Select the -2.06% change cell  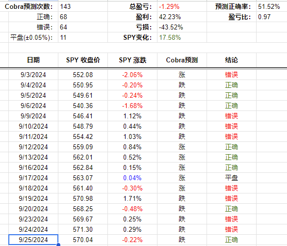coord(132,75)
